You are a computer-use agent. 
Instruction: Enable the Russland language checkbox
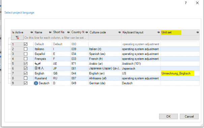[26, 78]
